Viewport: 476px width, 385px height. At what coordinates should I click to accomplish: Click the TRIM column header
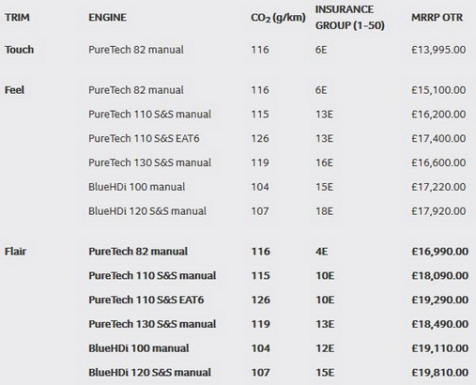tap(17, 17)
